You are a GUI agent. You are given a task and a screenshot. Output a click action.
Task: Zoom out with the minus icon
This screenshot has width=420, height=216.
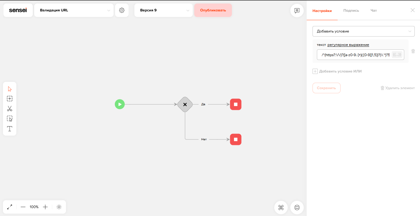[23, 207]
